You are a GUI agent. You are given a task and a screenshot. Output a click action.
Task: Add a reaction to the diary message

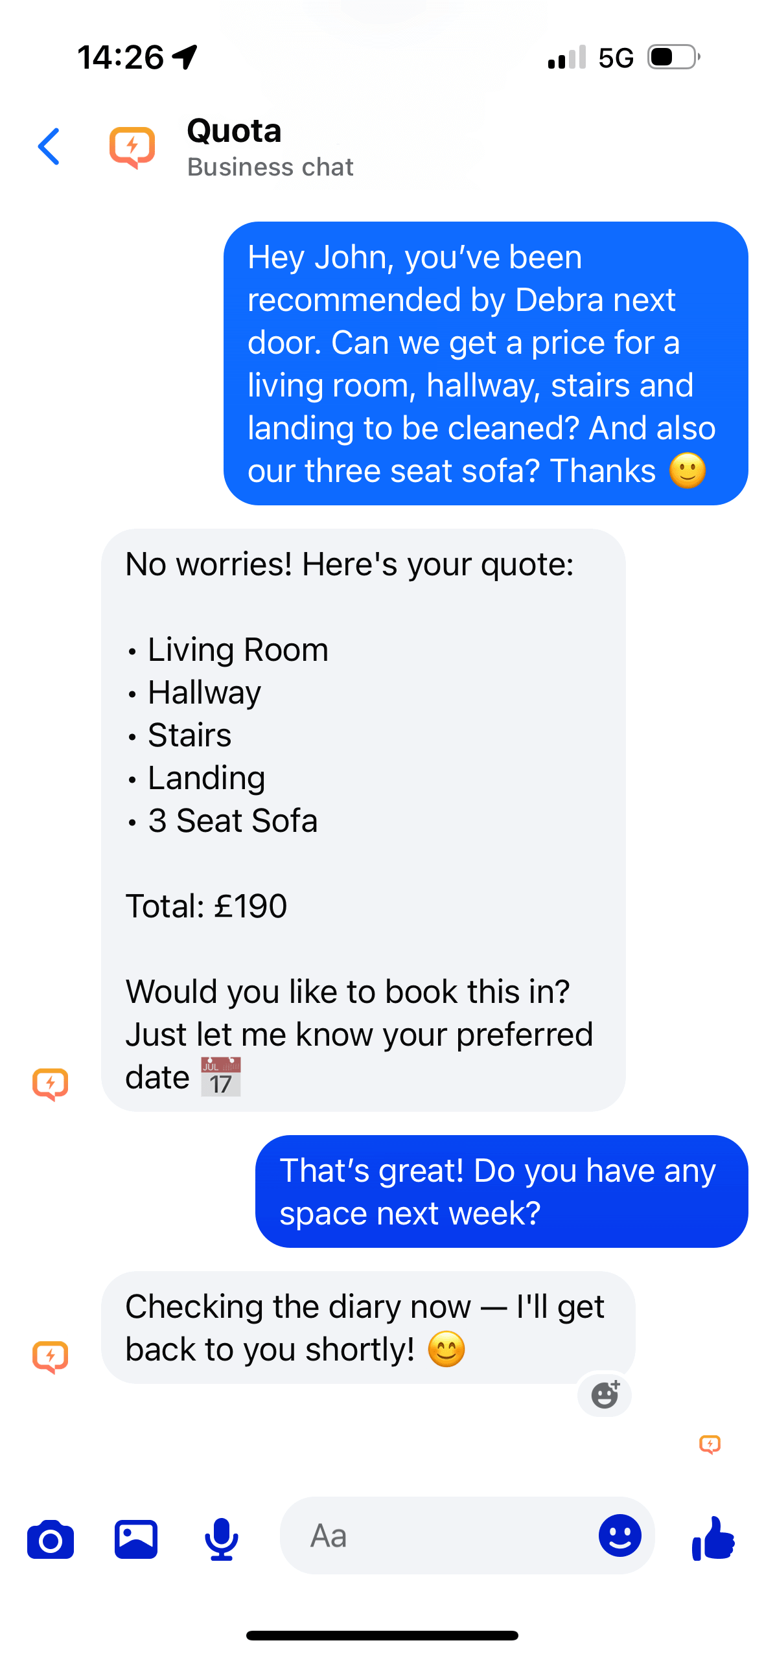click(604, 1396)
